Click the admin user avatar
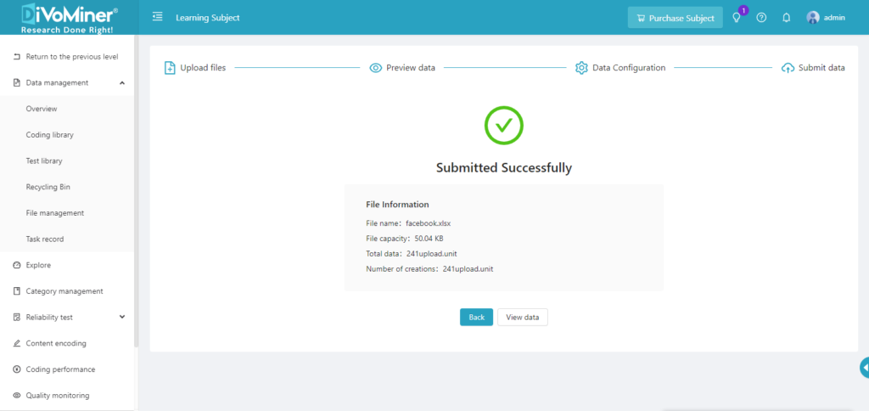 pos(813,17)
